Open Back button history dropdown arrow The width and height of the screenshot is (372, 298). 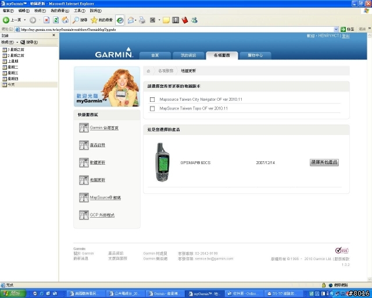pos(24,20)
